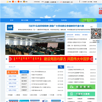Click 设为首页 in top bar
This screenshot has width=102, height=102.
click(x=84, y=2)
